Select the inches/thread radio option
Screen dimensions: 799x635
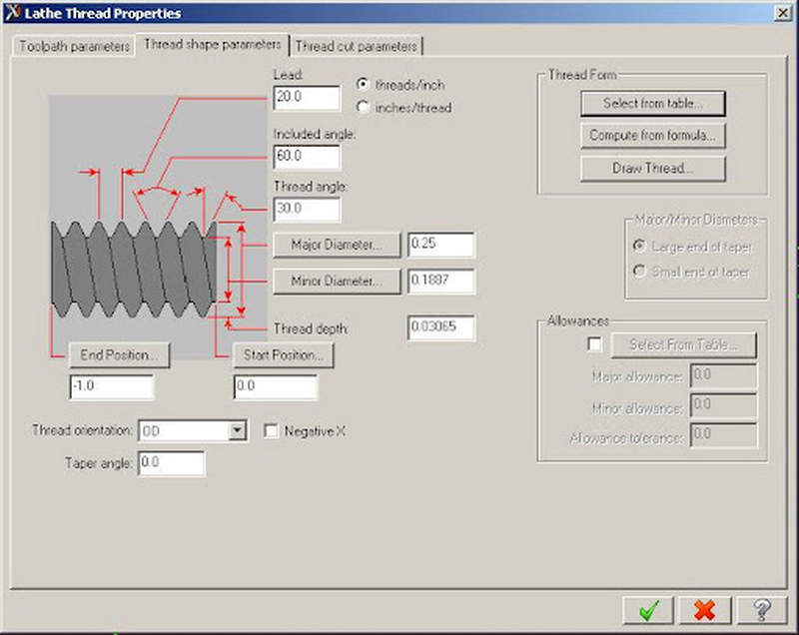coord(364,107)
